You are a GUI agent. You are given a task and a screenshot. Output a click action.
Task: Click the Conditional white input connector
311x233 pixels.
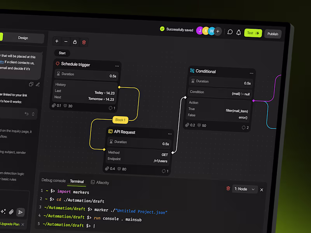point(185,97)
